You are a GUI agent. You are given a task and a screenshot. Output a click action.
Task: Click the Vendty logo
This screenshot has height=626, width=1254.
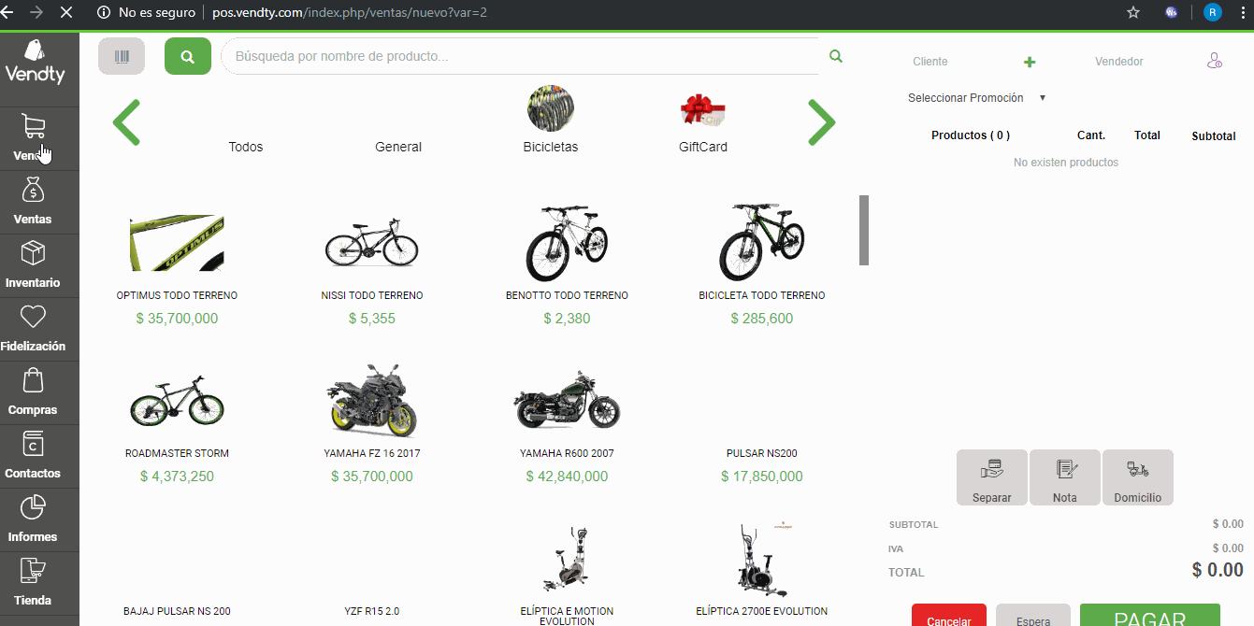35,62
